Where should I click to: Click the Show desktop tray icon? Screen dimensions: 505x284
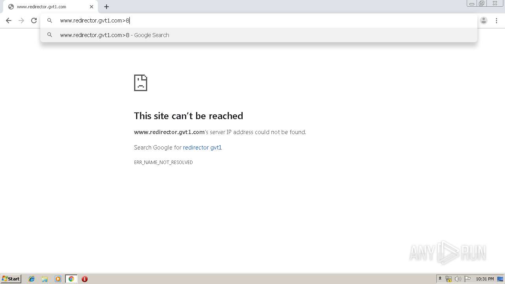501,279
